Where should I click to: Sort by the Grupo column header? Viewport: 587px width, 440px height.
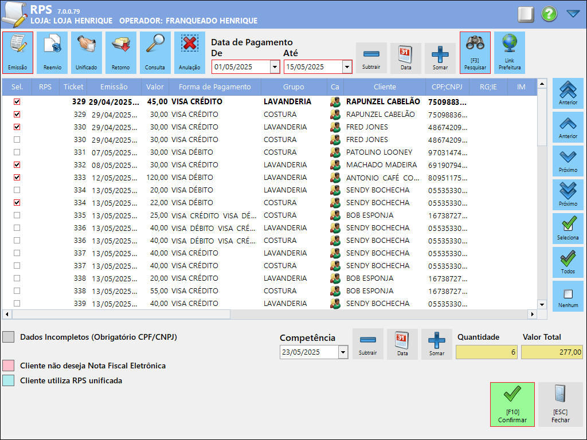click(x=294, y=87)
